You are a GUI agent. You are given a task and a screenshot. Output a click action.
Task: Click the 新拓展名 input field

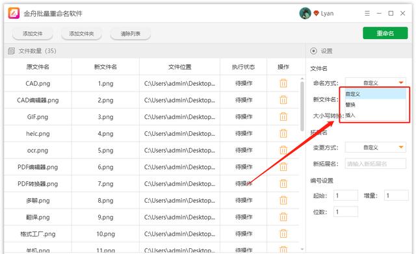pyautogui.click(x=376, y=164)
